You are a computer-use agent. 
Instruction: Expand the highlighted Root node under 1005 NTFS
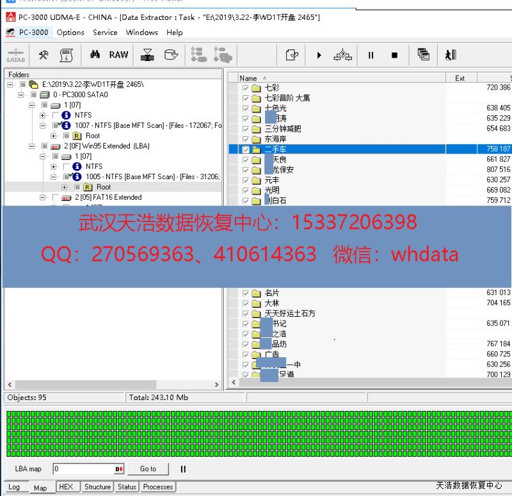pos(65,187)
